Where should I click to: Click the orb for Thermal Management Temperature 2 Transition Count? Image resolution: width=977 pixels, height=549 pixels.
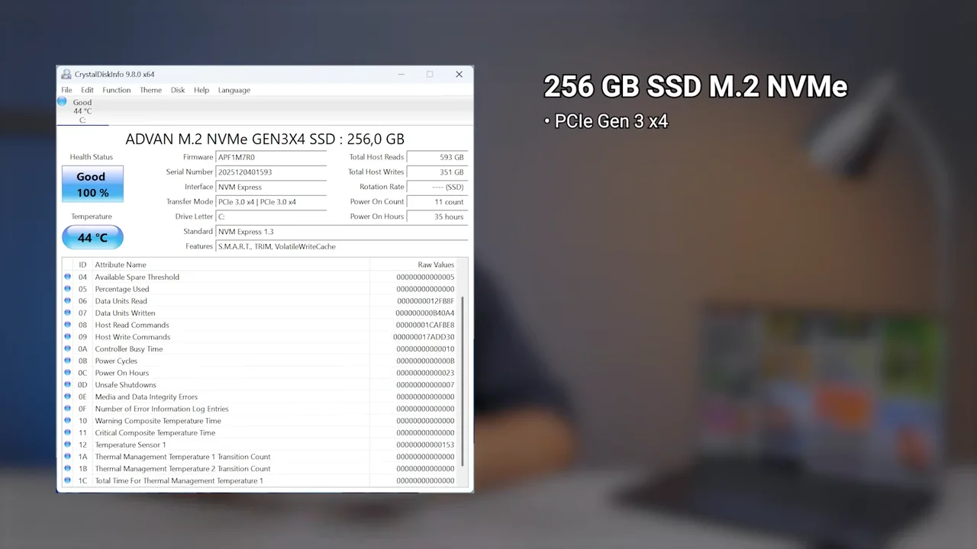pyautogui.click(x=67, y=469)
